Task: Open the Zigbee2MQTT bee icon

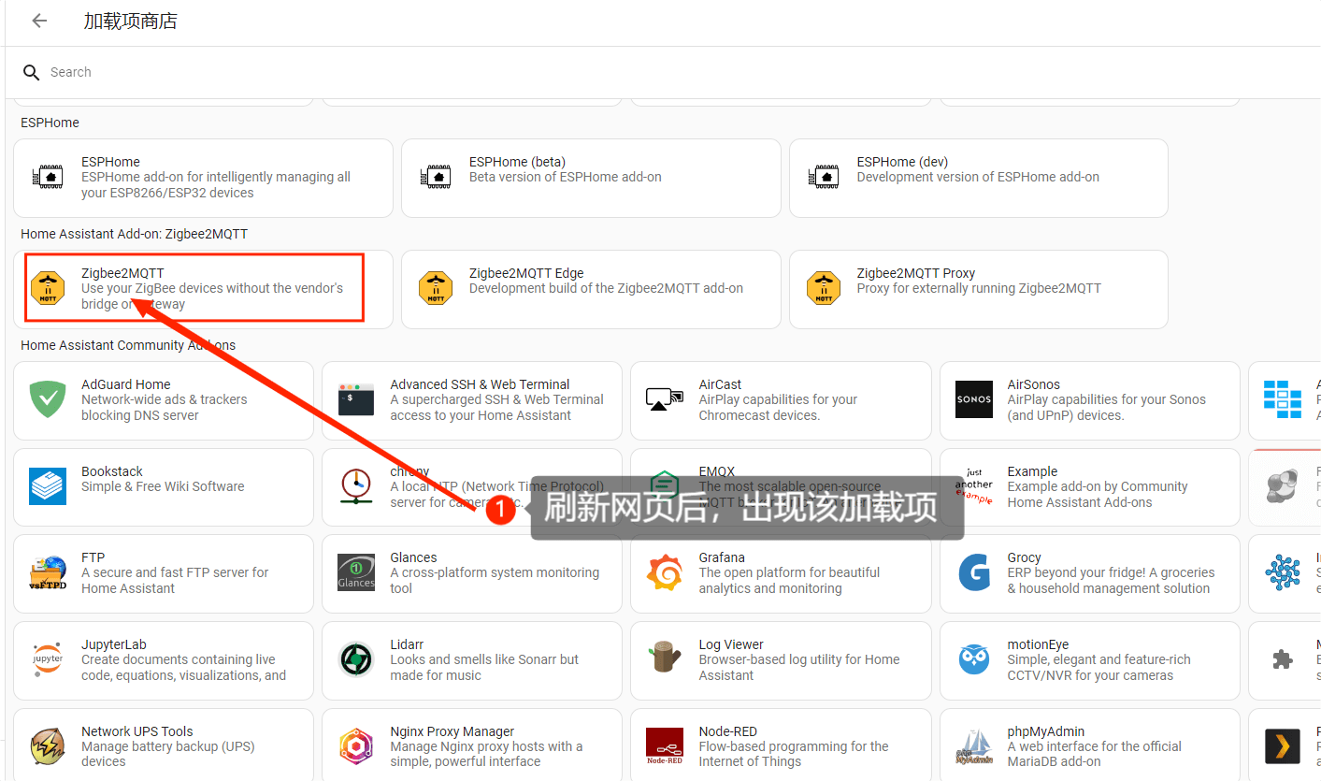Action: tap(48, 288)
